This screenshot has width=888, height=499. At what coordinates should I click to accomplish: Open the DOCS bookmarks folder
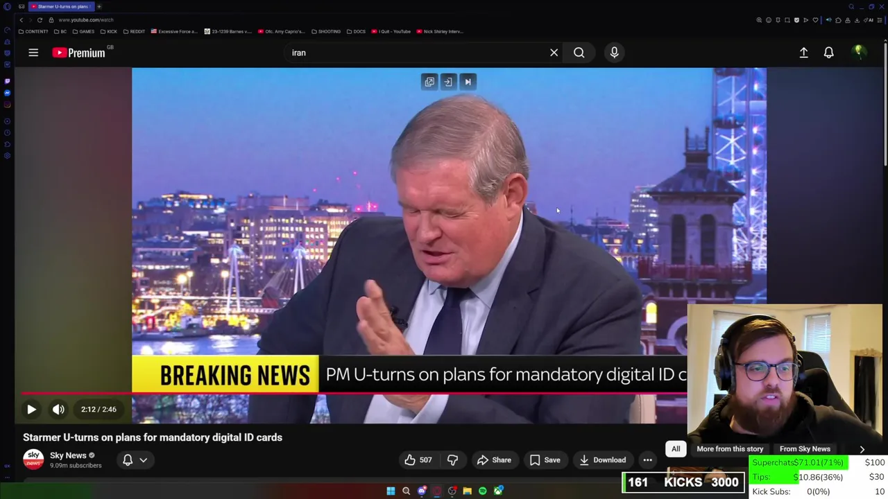click(355, 31)
